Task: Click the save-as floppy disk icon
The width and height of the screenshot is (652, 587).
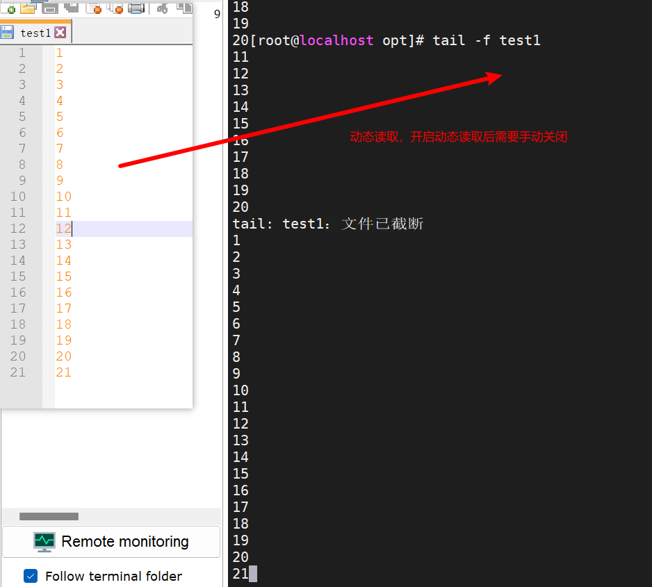Action: pos(71,9)
